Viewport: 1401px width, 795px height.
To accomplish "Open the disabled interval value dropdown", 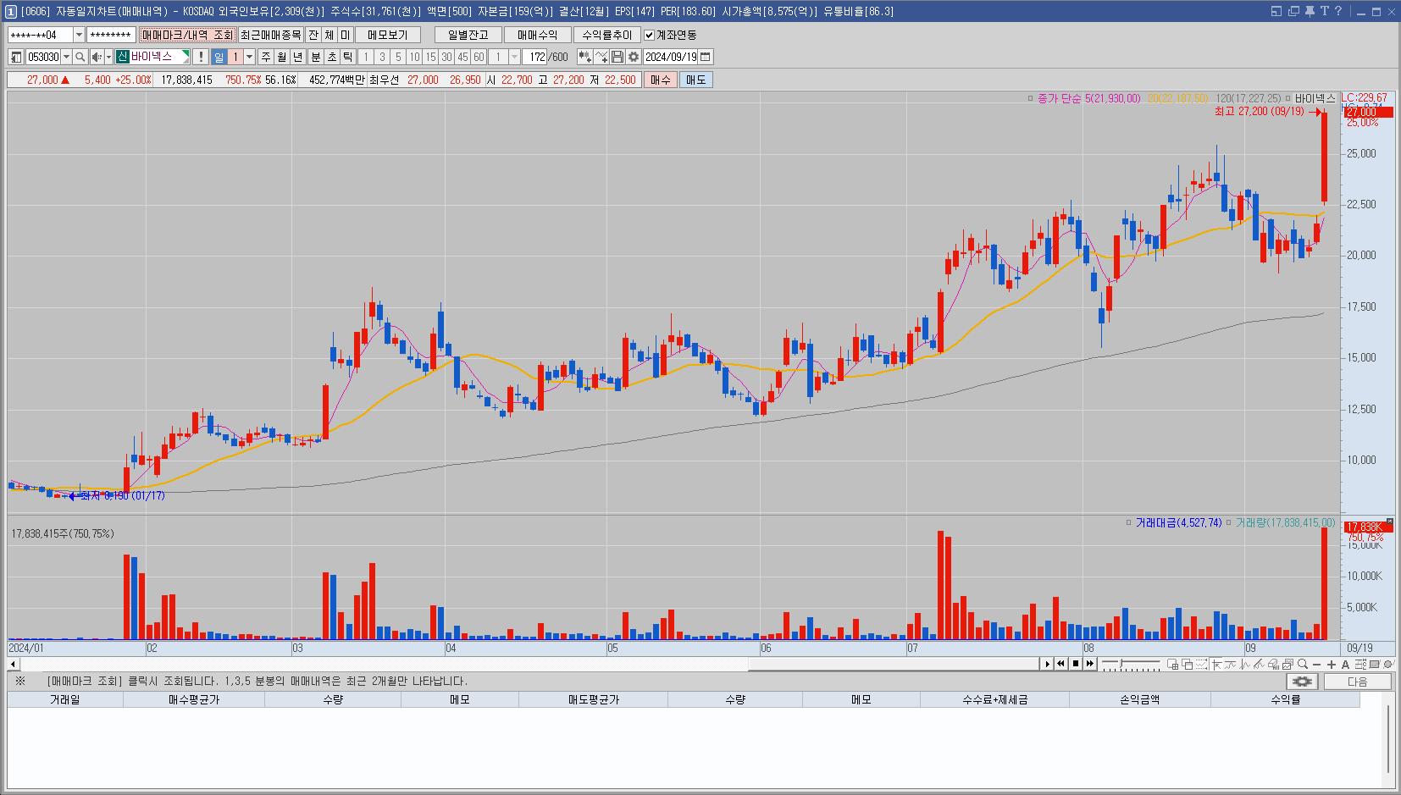I will point(514,57).
